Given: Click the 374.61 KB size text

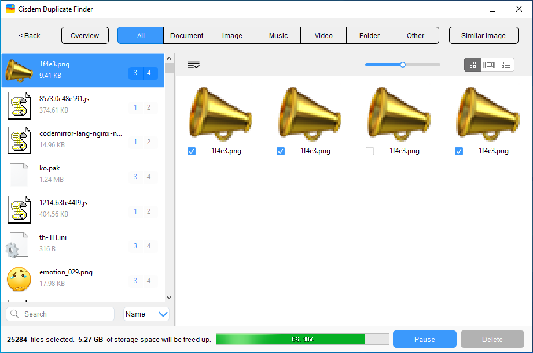Looking at the screenshot, I should pyautogui.click(x=54, y=110).
